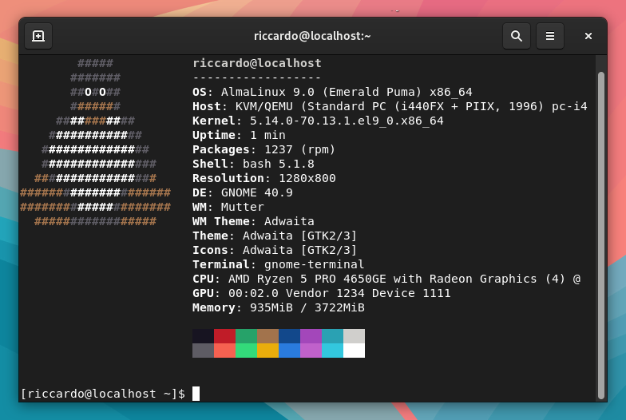Click the Kernel: 5.14.0-70.13.1 line

click(318, 121)
